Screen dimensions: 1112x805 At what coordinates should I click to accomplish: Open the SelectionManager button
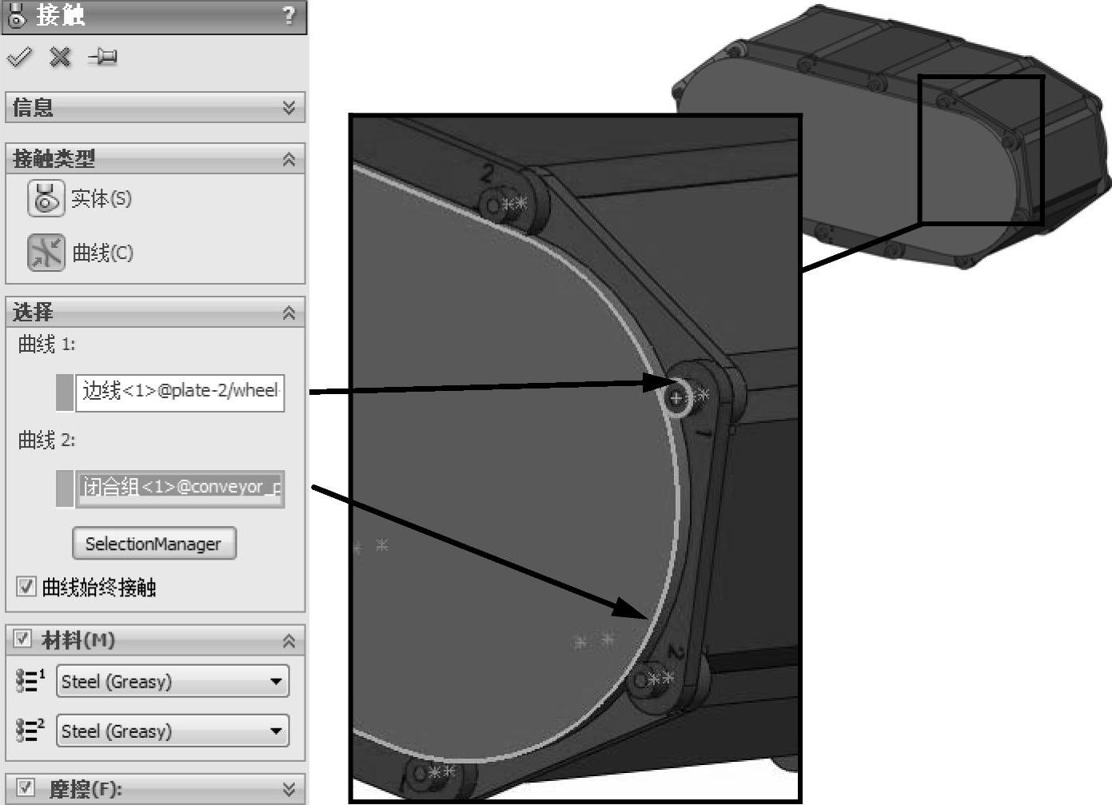pyautogui.click(x=154, y=544)
